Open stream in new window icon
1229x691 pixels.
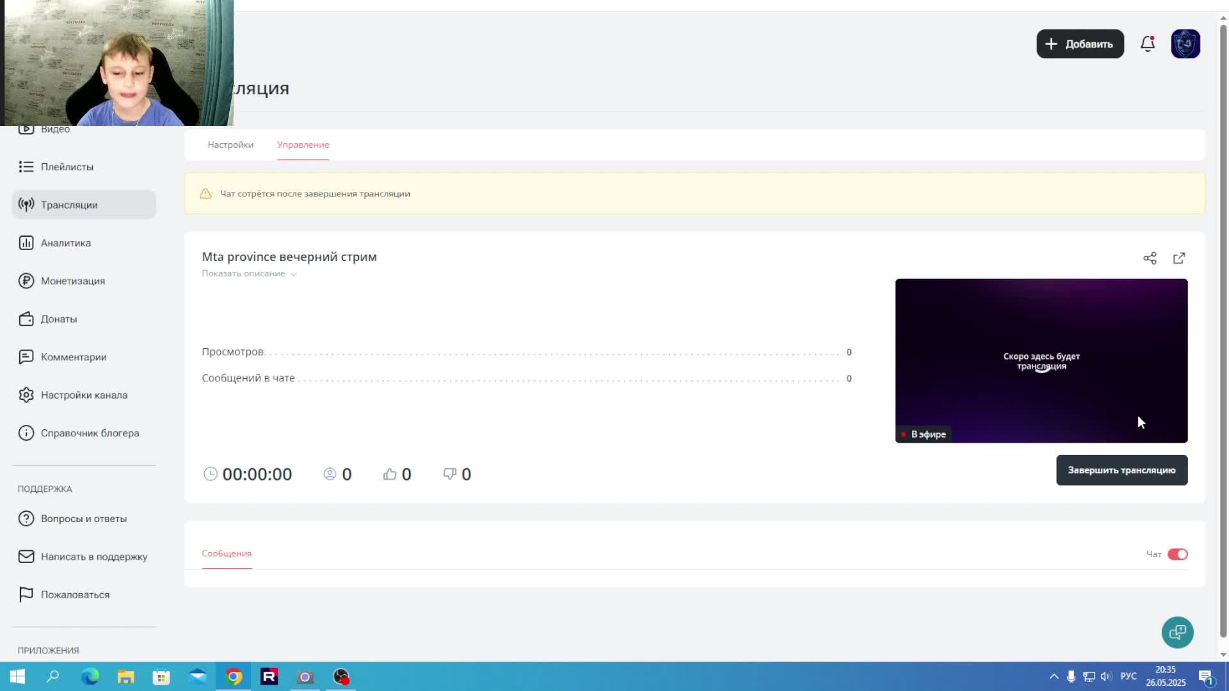(1179, 258)
